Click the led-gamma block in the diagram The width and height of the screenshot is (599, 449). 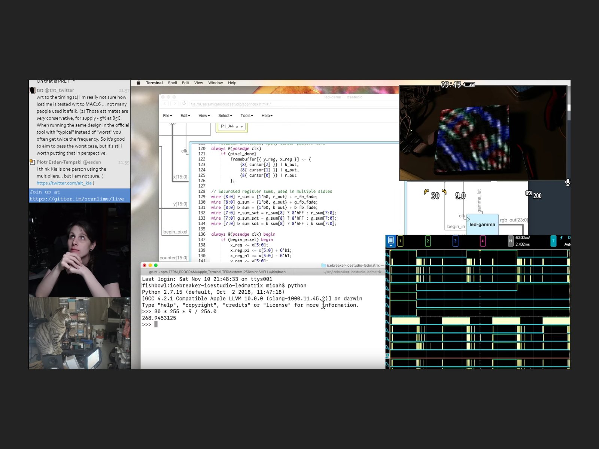tap(482, 224)
